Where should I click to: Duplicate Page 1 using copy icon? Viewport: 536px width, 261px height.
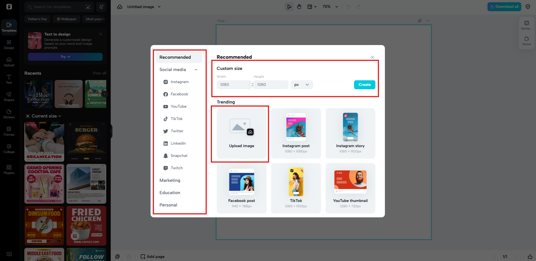420,21
